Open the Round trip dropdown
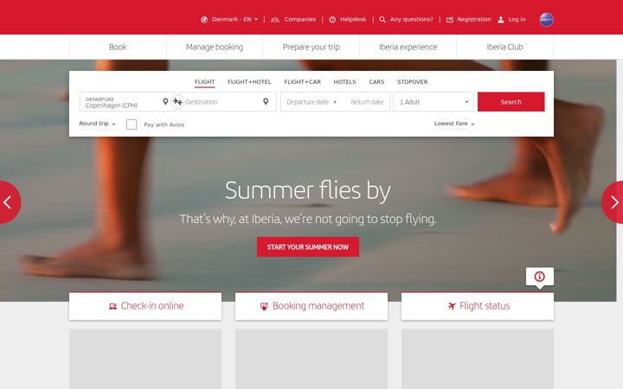This screenshot has width=623, height=389. [x=97, y=124]
